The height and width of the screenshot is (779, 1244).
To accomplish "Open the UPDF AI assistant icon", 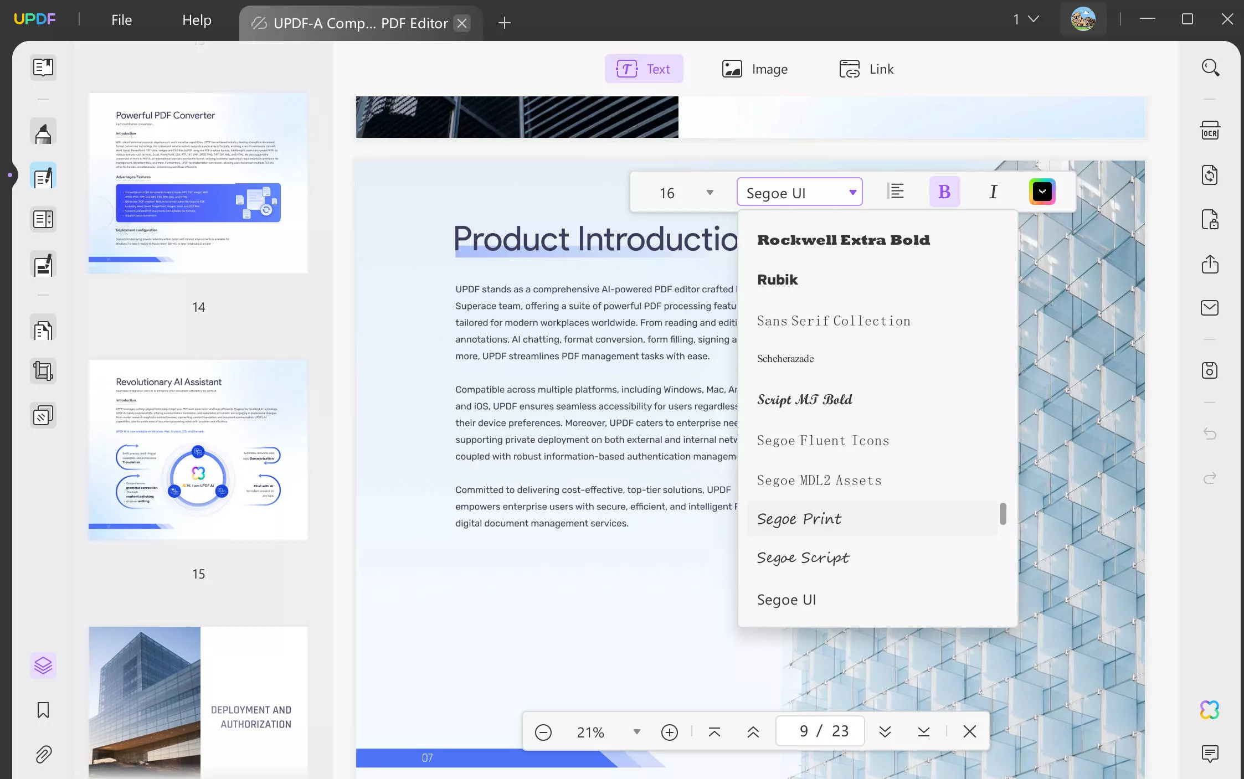I will click(x=1210, y=710).
